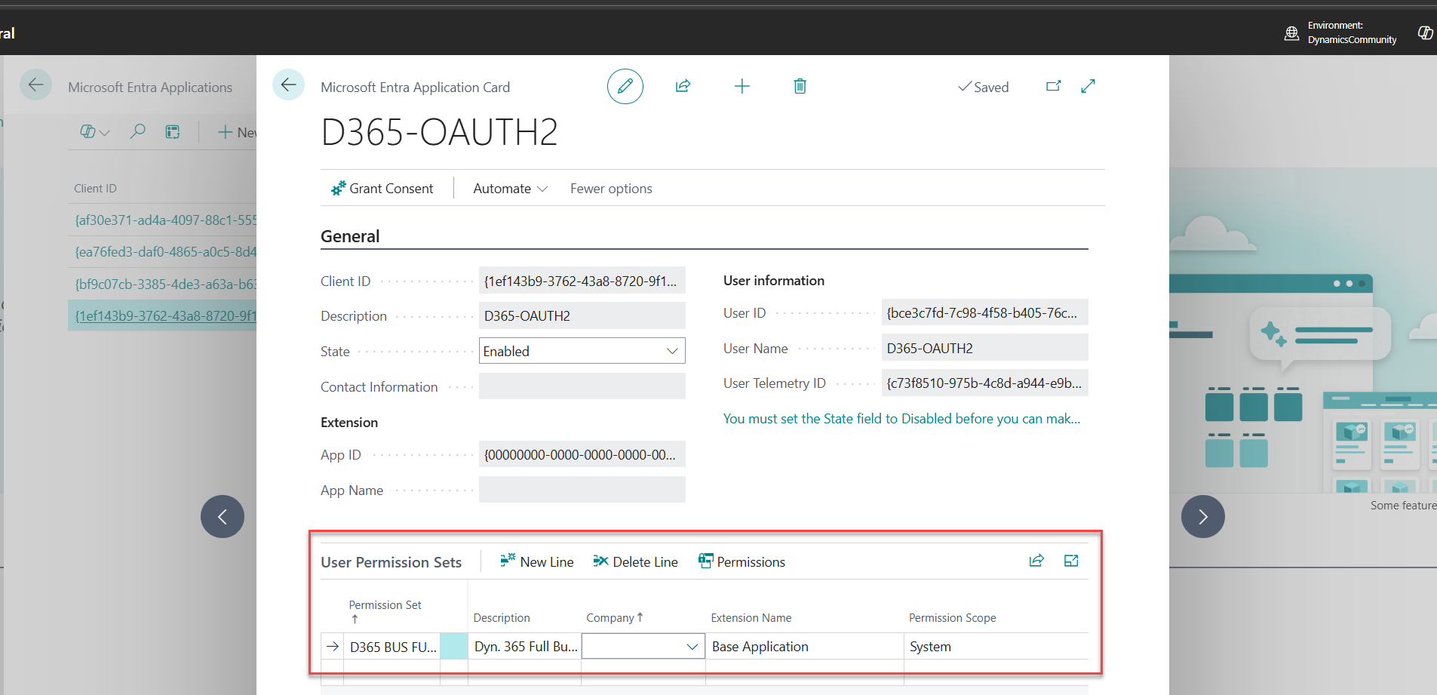Open card in new window icon
Image resolution: width=1437 pixels, height=695 pixels.
coord(1054,86)
